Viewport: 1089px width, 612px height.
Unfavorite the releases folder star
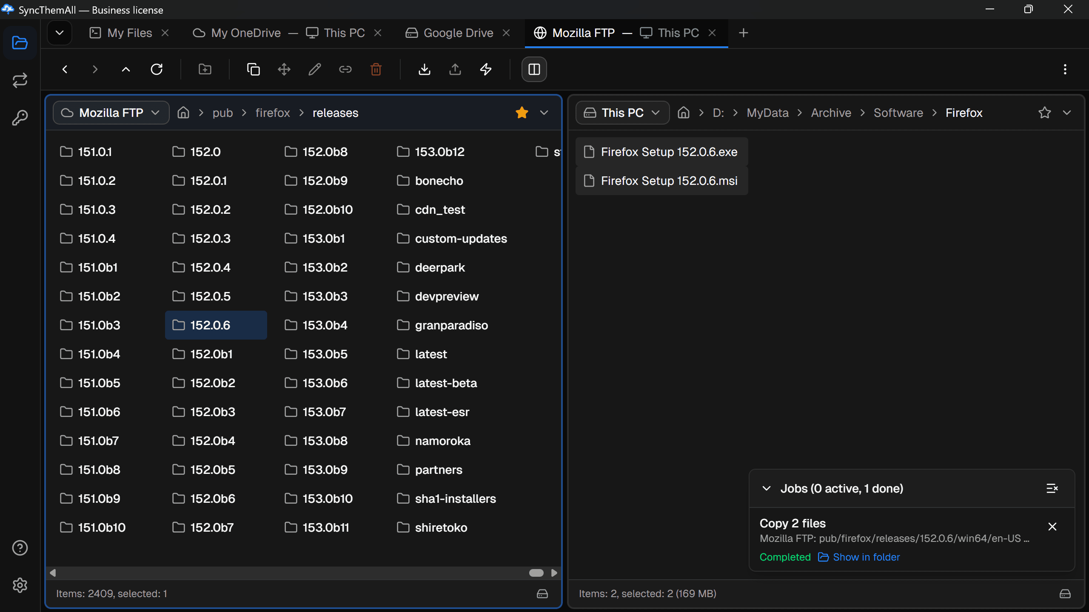point(522,113)
